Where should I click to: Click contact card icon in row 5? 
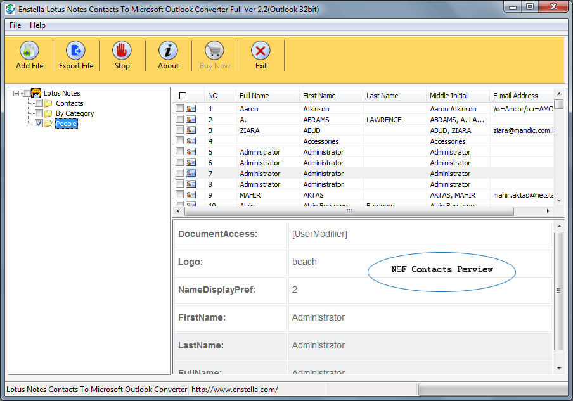191,151
